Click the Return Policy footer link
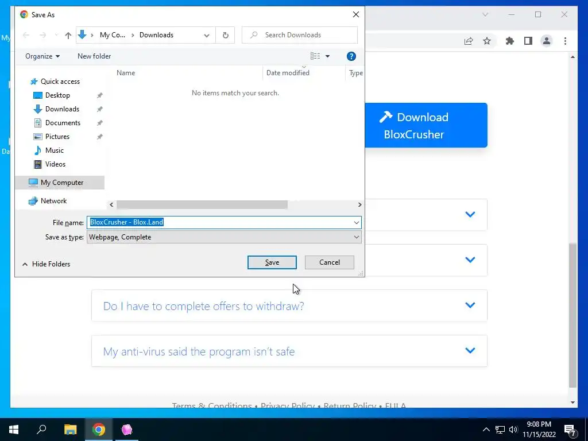 [350, 405]
